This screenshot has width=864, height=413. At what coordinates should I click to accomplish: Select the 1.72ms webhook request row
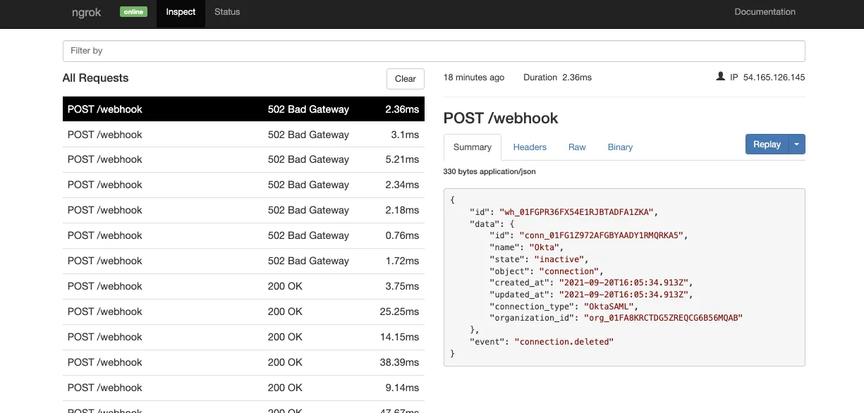(x=243, y=261)
